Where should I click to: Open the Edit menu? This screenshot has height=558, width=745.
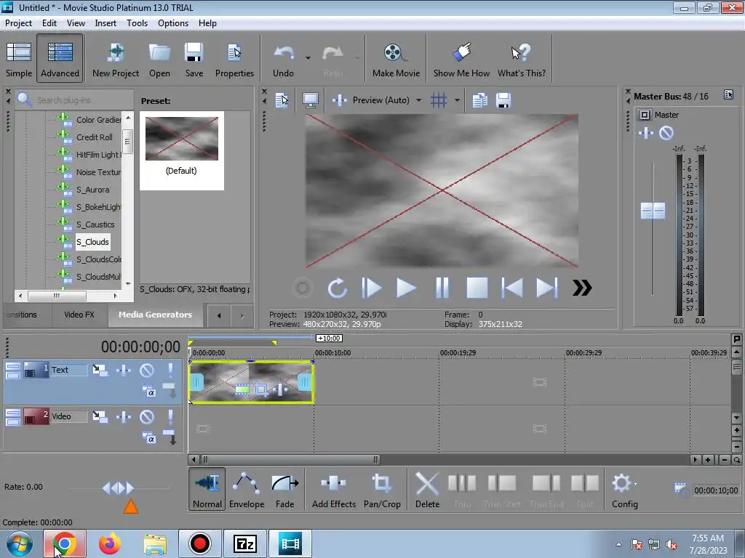[x=49, y=23]
